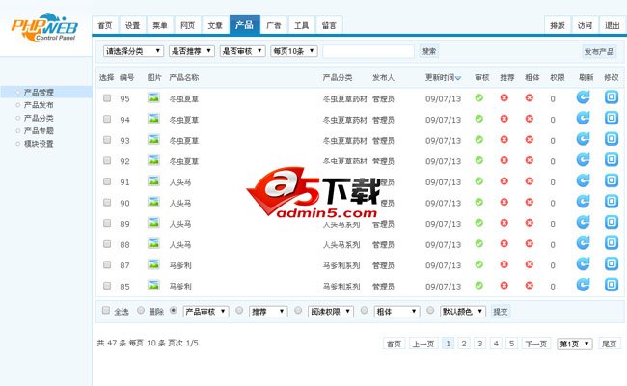Open the 粗体 batch dropdown
Image resolution: width=627 pixels, height=386 pixels.
coord(396,311)
